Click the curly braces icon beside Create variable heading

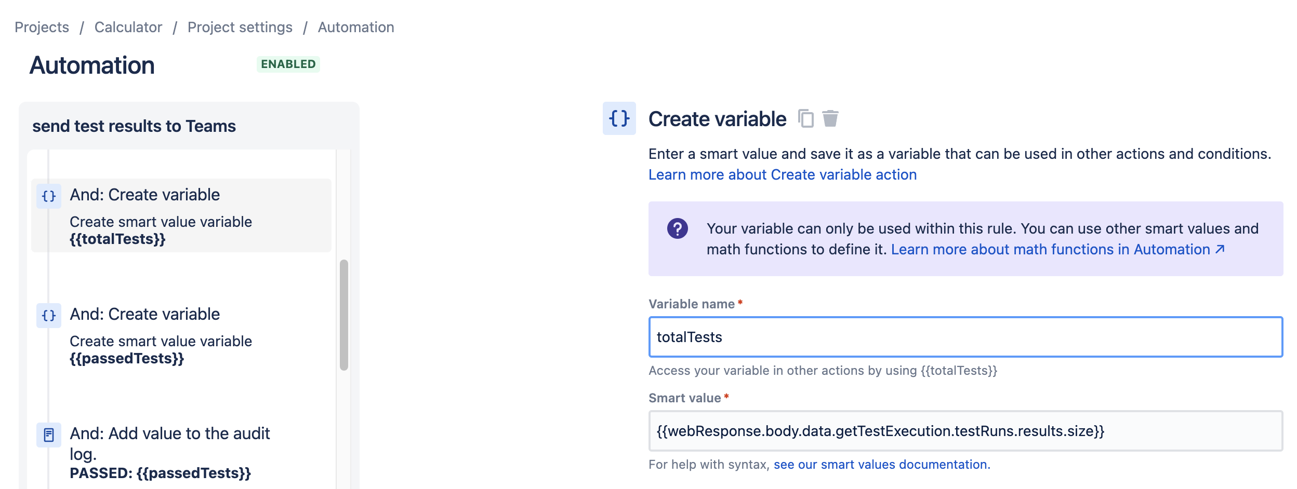[619, 118]
